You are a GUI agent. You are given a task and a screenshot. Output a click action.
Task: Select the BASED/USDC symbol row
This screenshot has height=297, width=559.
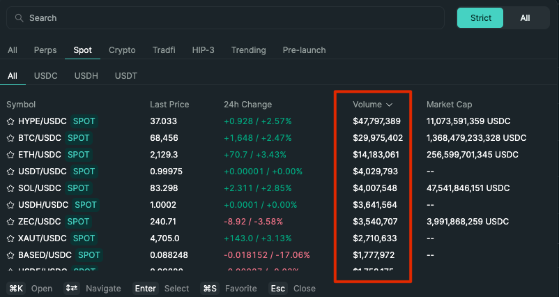click(278, 255)
